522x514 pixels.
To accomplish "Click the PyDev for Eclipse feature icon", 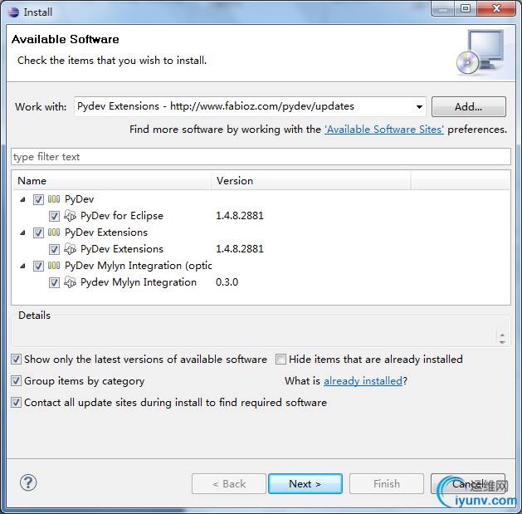I will pyautogui.click(x=70, y=216).
